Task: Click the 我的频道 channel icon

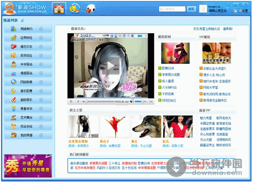Action: [14, 135]
